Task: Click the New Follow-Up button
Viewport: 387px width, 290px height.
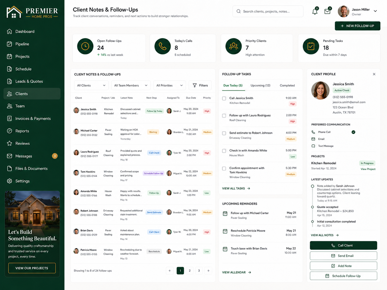Action: pos(358,26)
